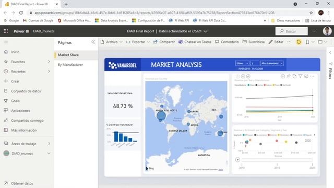The height and width of the screenshot is (188, 334).
Task: Expand the Favoritos flyout arrow
Action: [49, 62]
